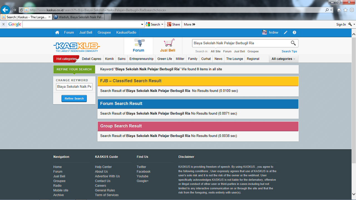356x200 pixels.
Task: Open the Debat Capres category
Action: click(92, 59)
